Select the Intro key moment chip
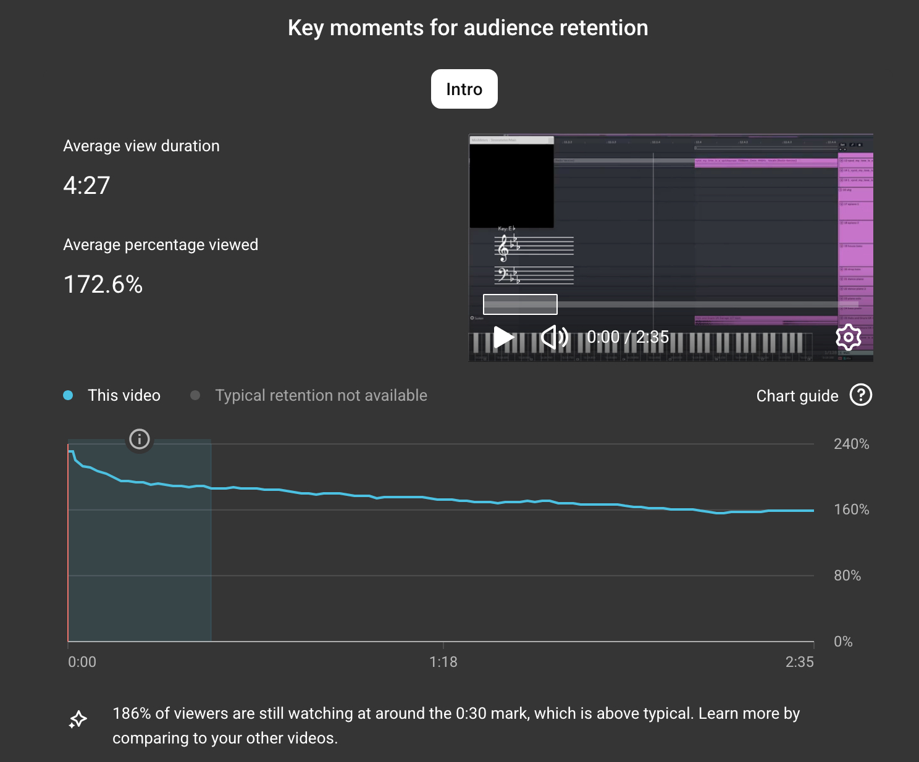 [x=464, y=90]
